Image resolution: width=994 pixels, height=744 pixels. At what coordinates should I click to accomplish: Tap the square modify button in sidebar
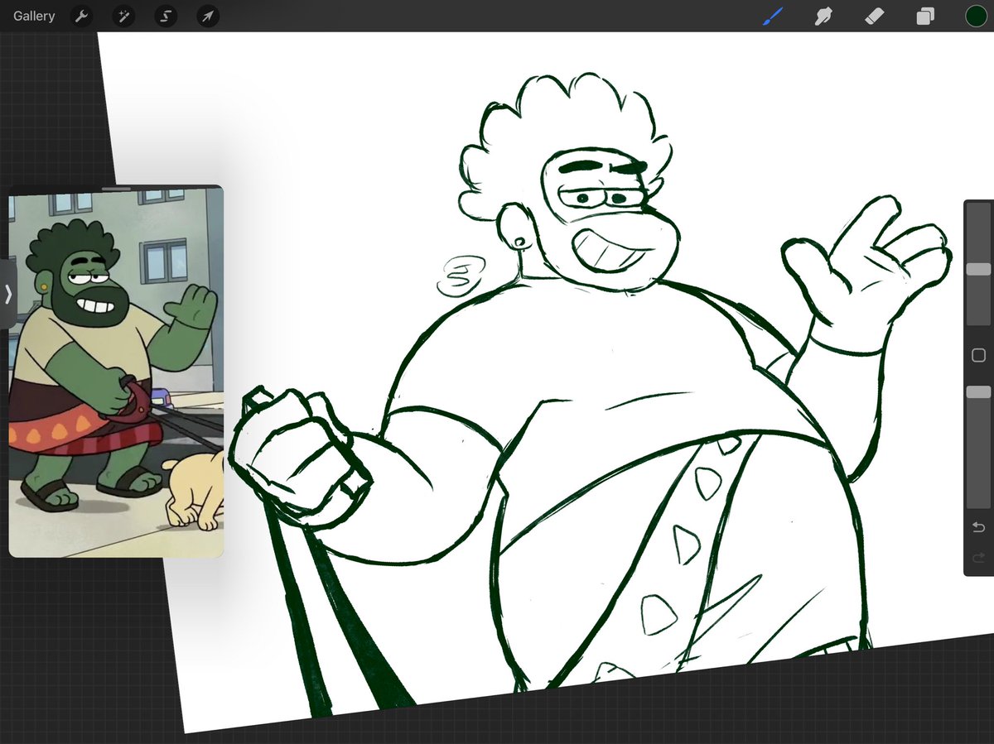pos(978,355)
